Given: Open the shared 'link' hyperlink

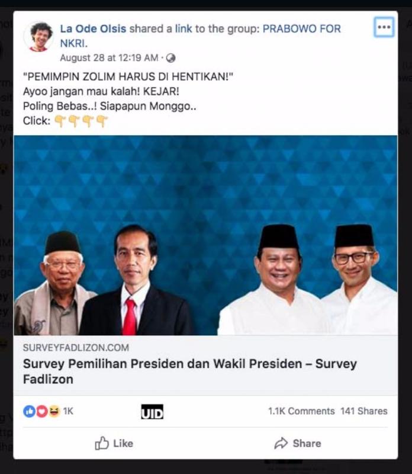Looking at the screenshot, I should click(x=184, y=28).
